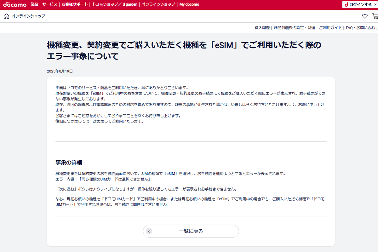The height and width of the screenshot is (252, 378).
Task: Open the home icon beside オンラインショップ
Action: tap(6, 16)
